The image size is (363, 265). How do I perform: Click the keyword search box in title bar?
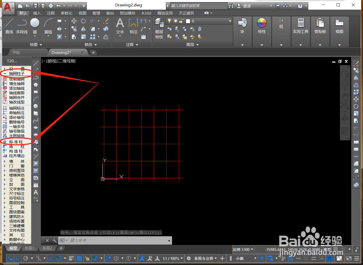[x=198, y=6]
